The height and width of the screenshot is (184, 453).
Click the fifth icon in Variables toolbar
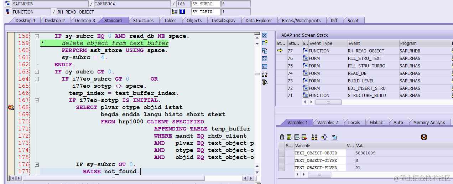click(314, 137)
